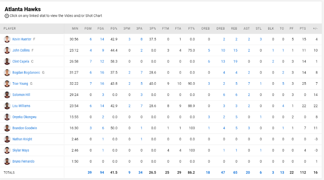The width and height of the screenshot is (324, 180).
Task: Sort table by MIN column header
Action: (75, 28)
